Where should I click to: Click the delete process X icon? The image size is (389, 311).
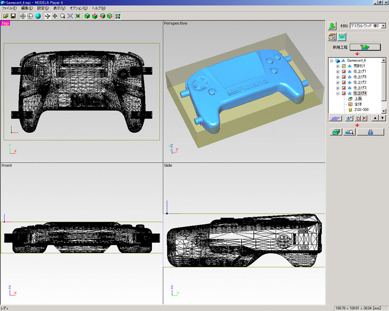[364, 118]
